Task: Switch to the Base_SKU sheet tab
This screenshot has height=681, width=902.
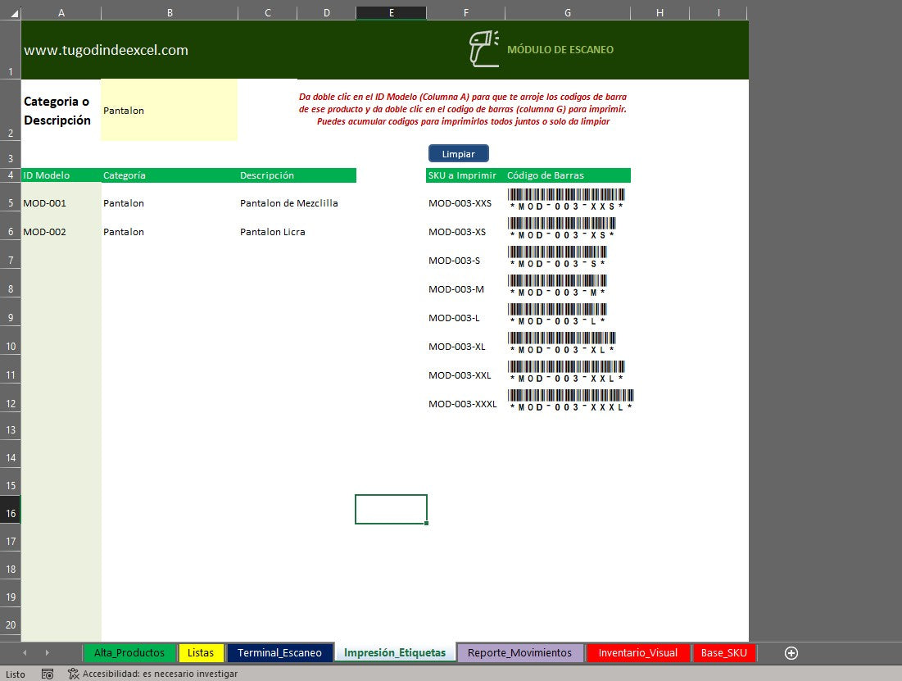Action: [x=723, y=653]
